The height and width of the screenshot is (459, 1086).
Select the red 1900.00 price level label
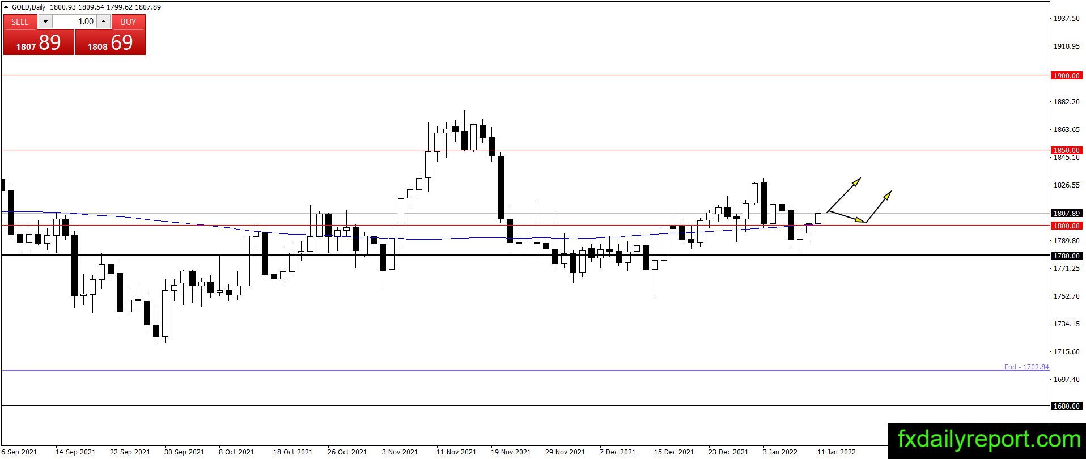tap(1066, 75)
